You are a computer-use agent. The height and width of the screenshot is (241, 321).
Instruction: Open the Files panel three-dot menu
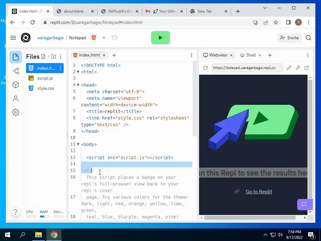click(x=61, y=56)
